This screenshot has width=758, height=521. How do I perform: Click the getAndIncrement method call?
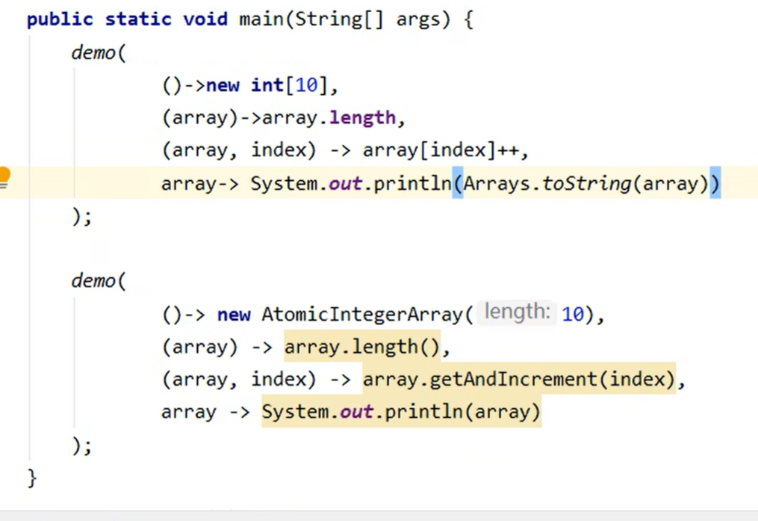pyautogui.click(x=513, y=379)
